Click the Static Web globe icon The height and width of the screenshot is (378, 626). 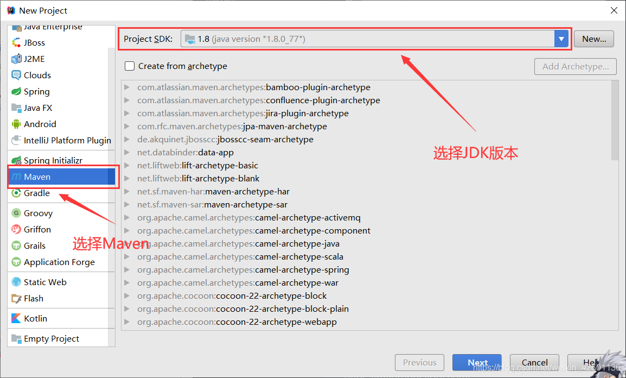pos(16,282)
